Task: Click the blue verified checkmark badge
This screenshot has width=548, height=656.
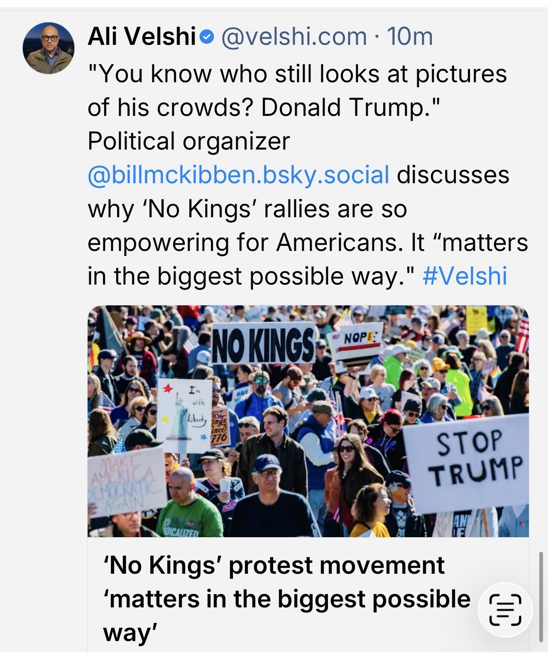Action: click(207, 38)
